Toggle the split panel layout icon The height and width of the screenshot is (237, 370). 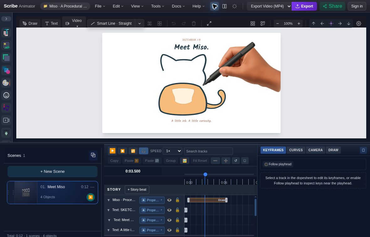[225, 6]
